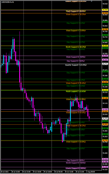Select the Day Support 5 76.4%1 label
Viewport: 109px width, 174px height.
pyautogui.click(x=76, y=122)
